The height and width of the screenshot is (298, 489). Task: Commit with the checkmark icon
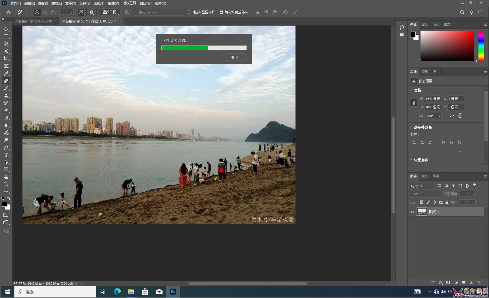(x=295, y=12)
